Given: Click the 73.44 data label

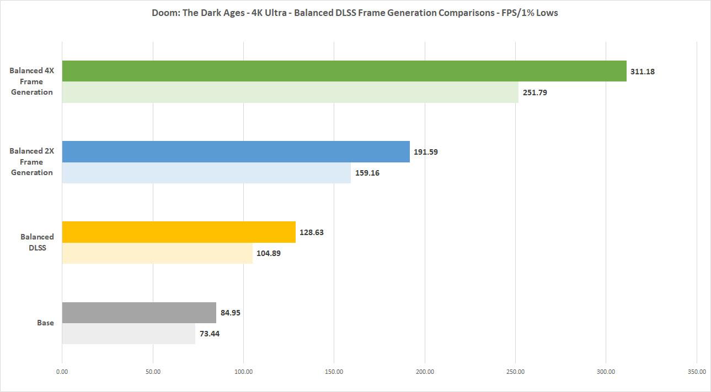Looking at the screenshot, I should pos(210,334).
